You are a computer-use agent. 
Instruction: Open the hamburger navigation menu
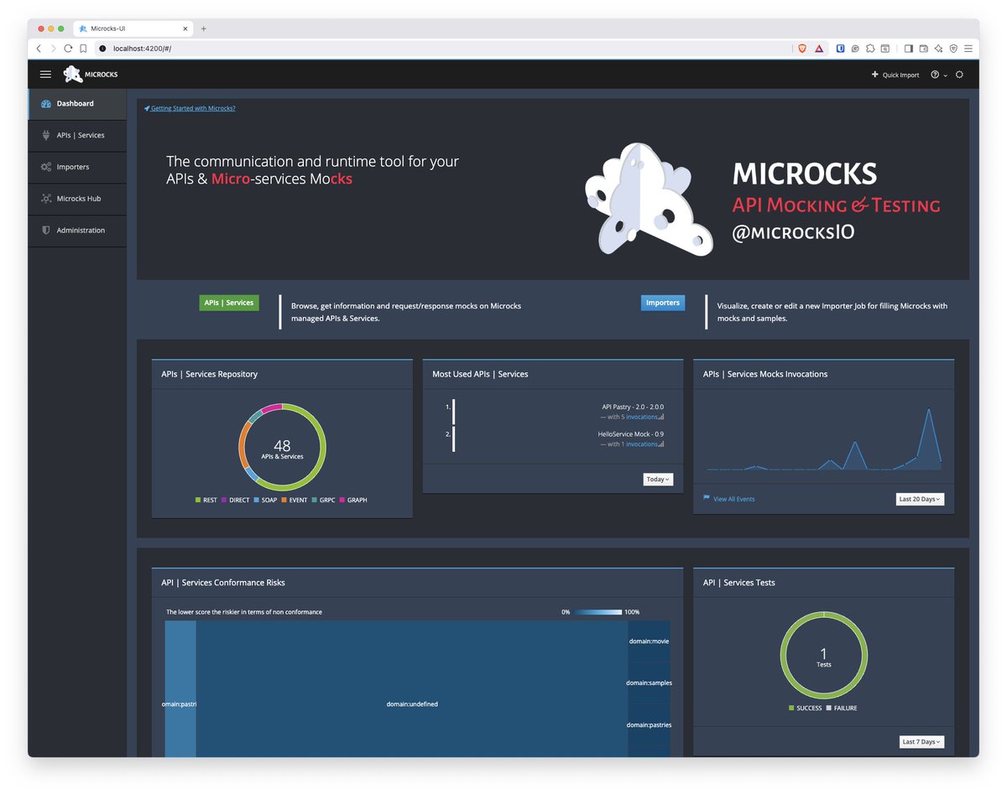[x=45, y=75]
